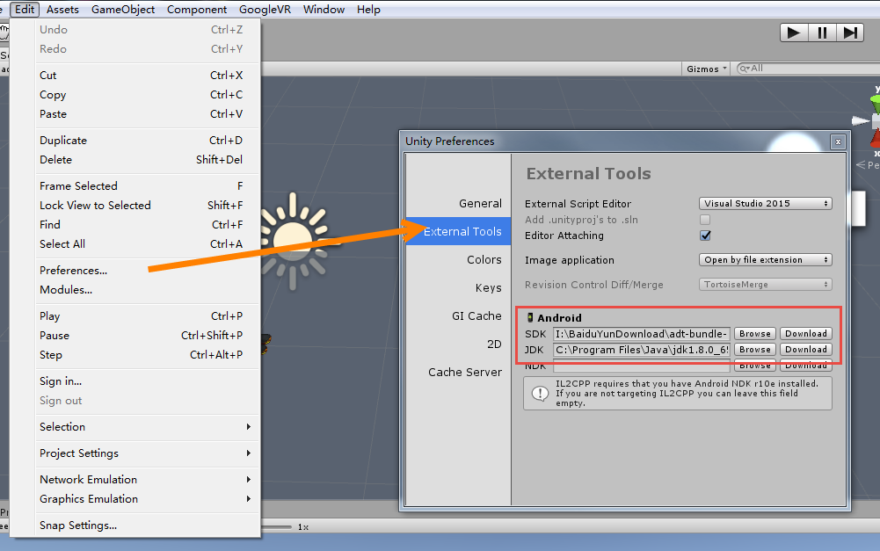This screenshot has width=880, height=551.
Task: Choose Pause in the Edit menu
Action: click(149, 336)
